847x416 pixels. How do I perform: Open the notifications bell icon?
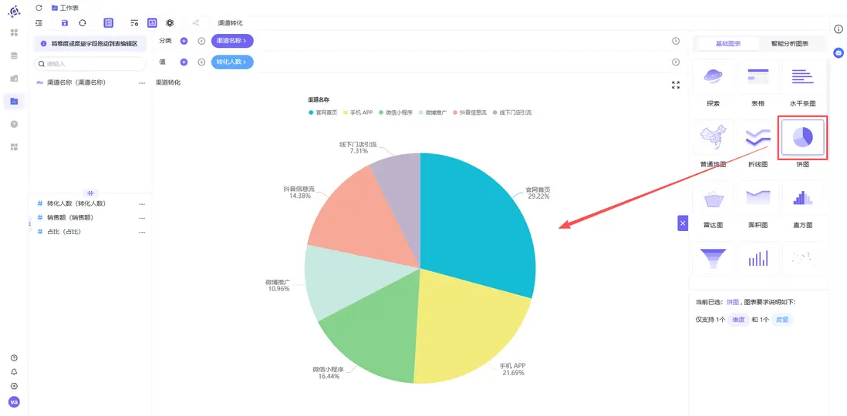click(x=14, y=372)
